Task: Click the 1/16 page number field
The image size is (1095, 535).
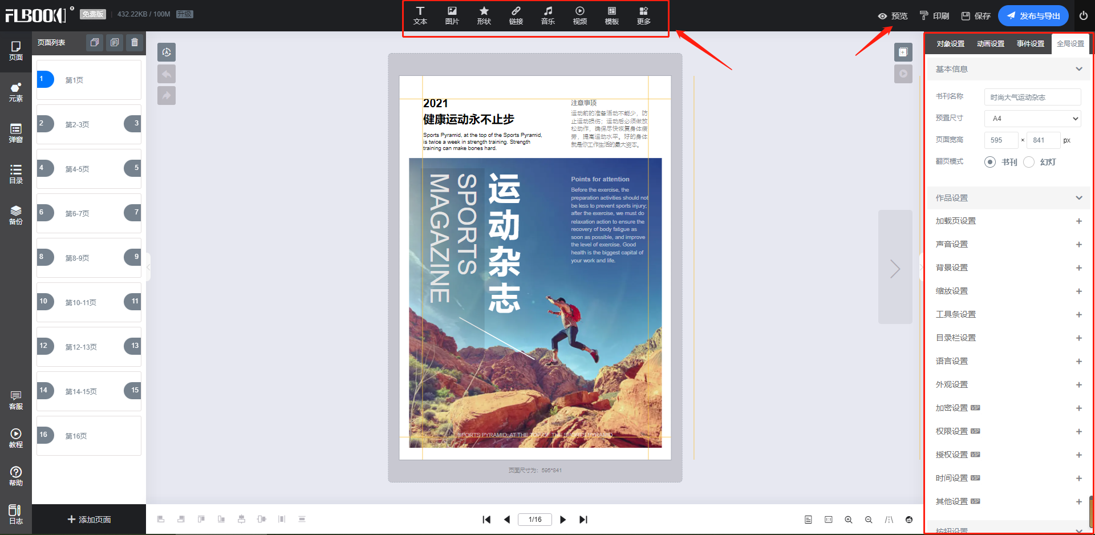Action: point(535,520)
